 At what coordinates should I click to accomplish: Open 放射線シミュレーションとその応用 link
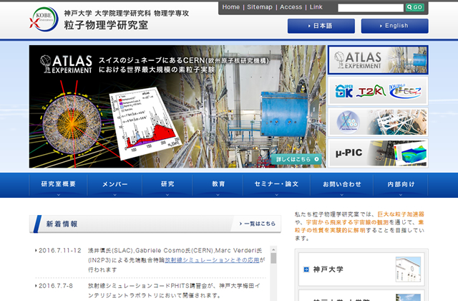212,260
